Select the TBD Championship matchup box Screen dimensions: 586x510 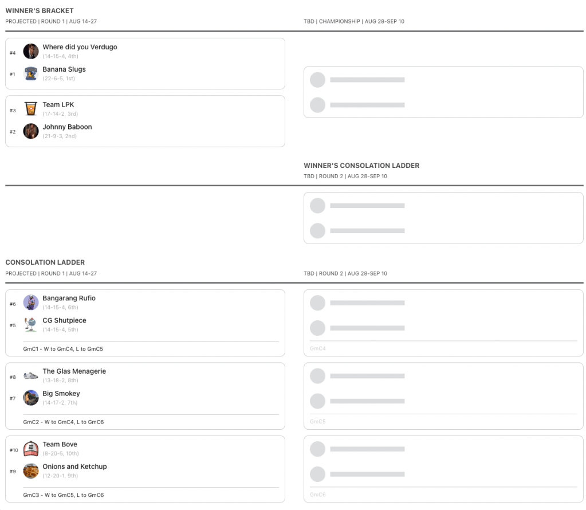coord(443,92)
